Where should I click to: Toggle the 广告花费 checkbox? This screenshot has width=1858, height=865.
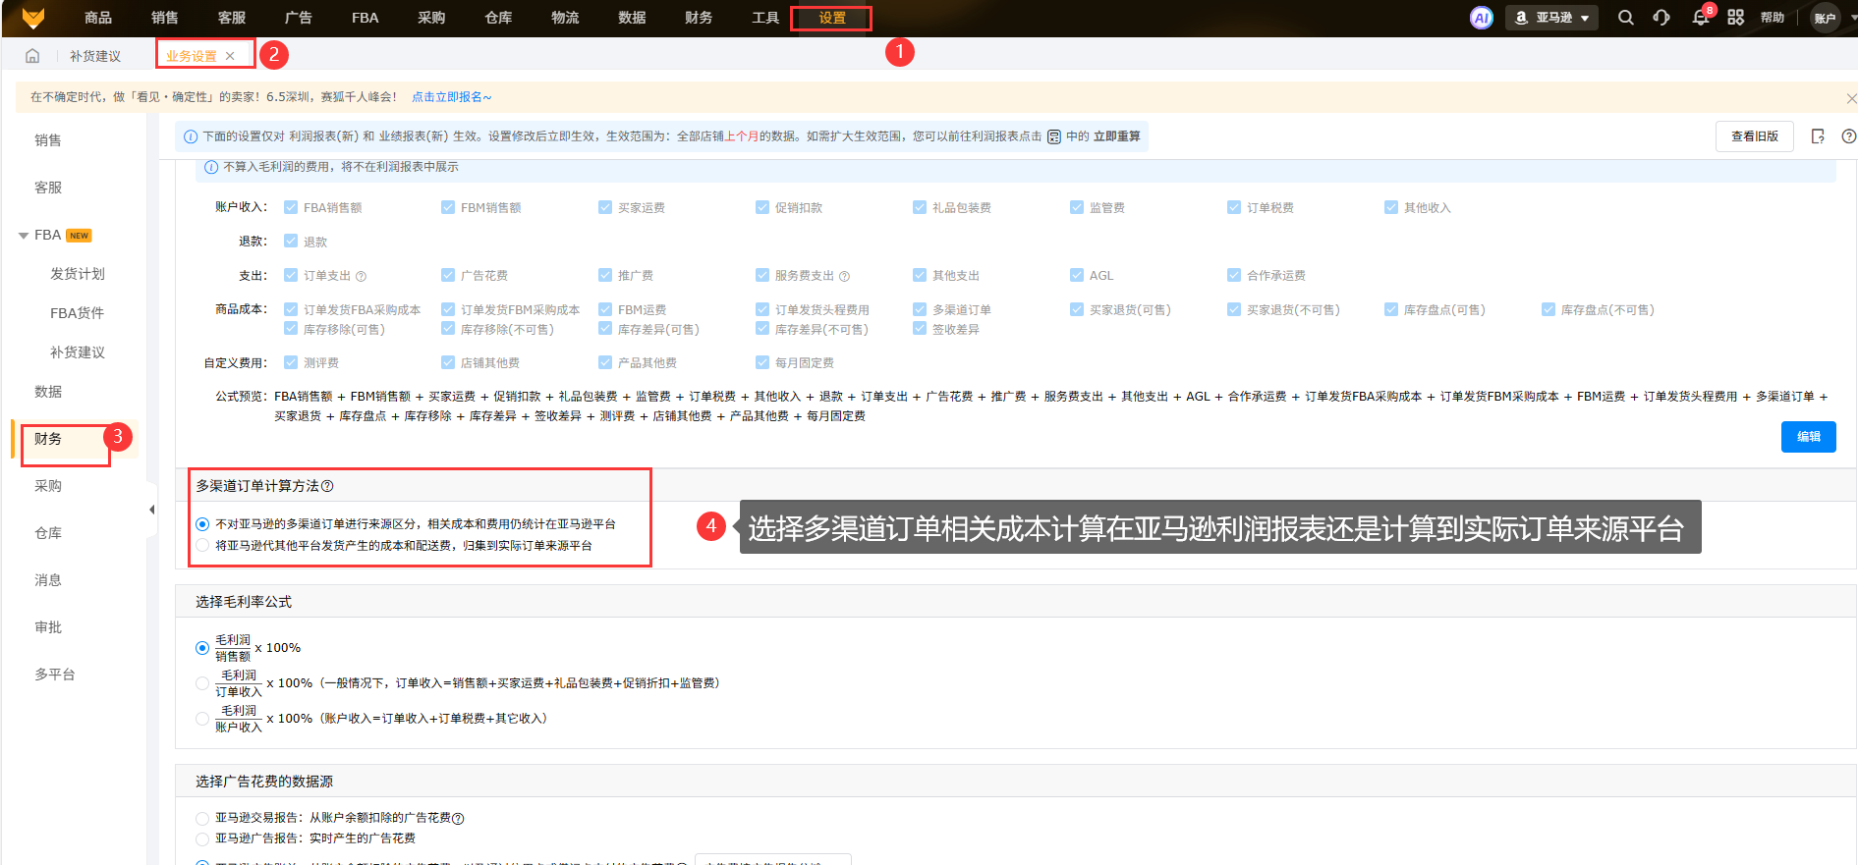[x=448, y=275]
